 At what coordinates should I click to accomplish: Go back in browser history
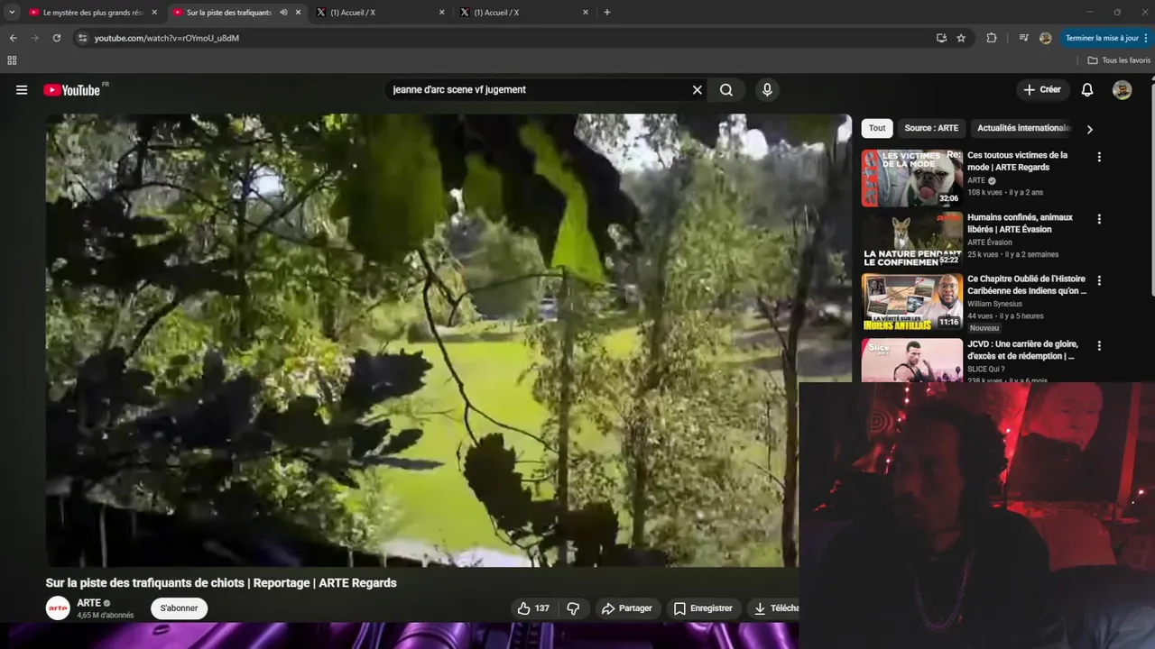tap(13, 38)
